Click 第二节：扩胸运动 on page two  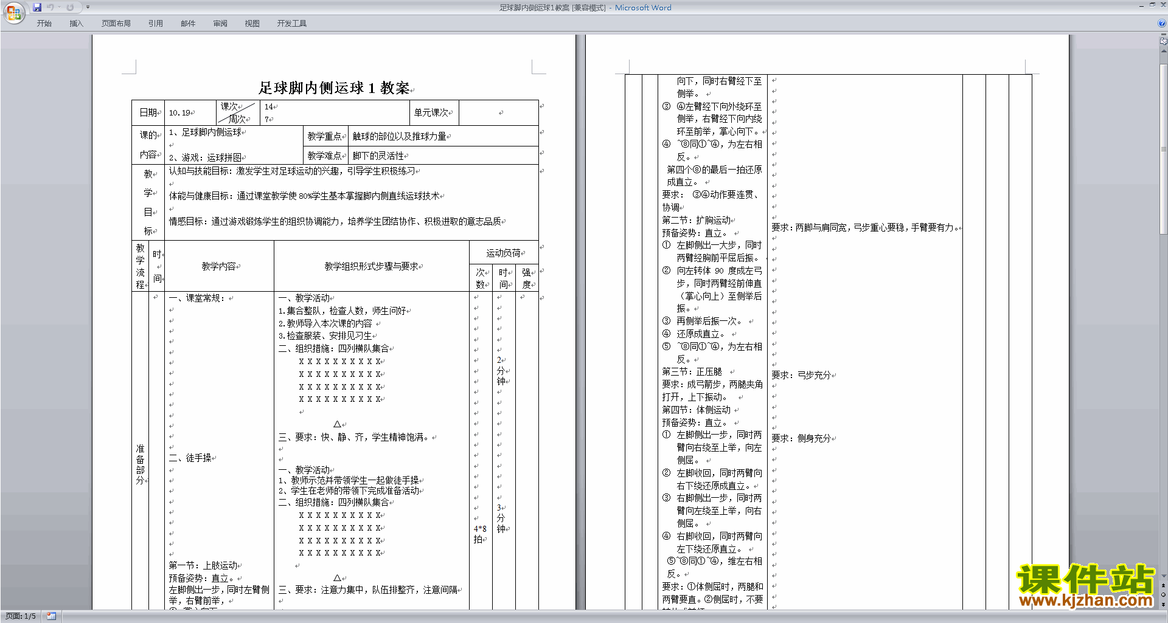pos(697,220)
